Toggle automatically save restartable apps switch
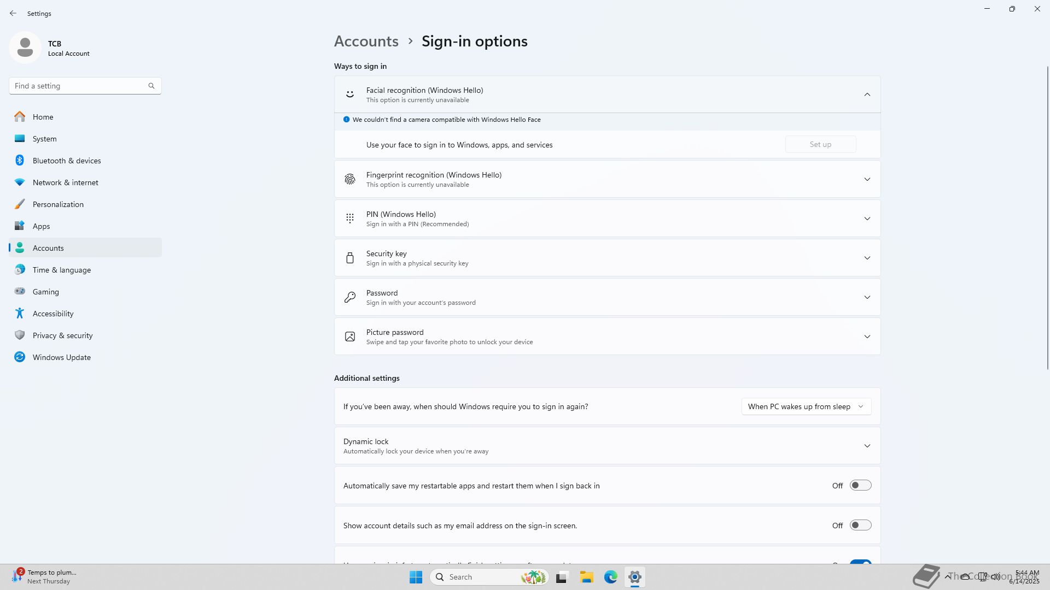 pyautogui.click(x=860, y=486)
